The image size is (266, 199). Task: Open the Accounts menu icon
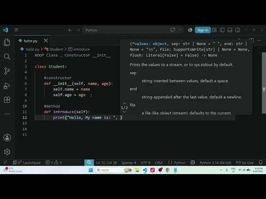point(7,138)
